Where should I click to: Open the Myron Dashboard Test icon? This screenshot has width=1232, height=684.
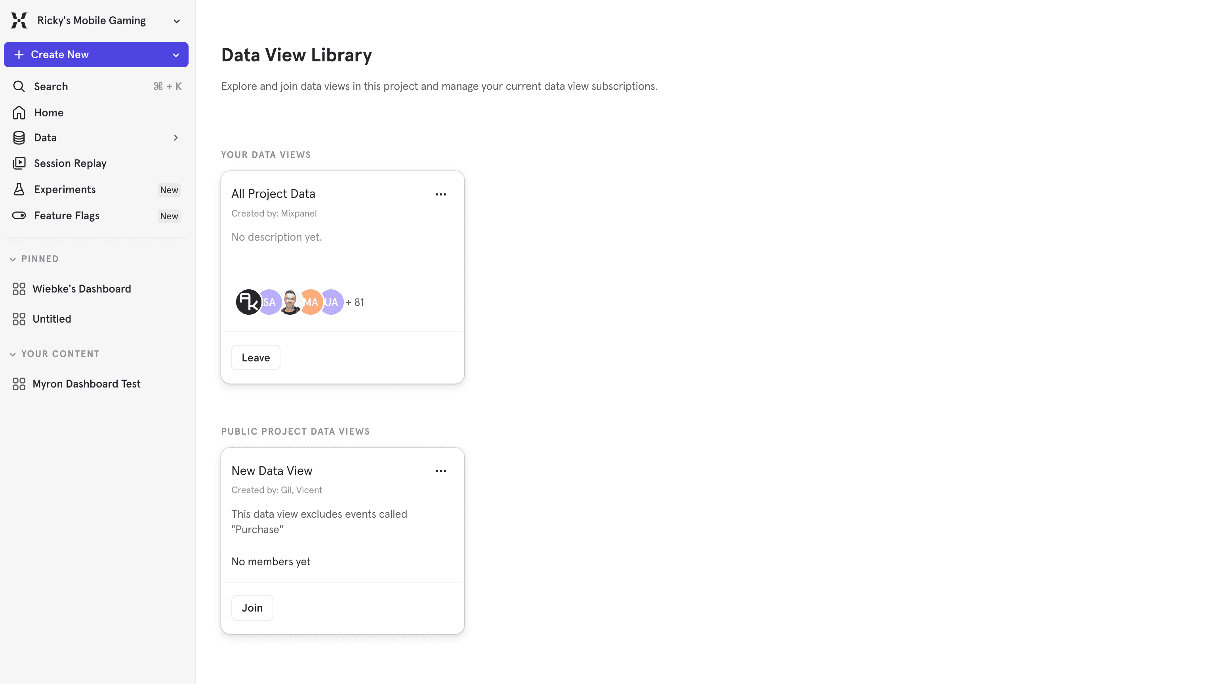[19, 384]
